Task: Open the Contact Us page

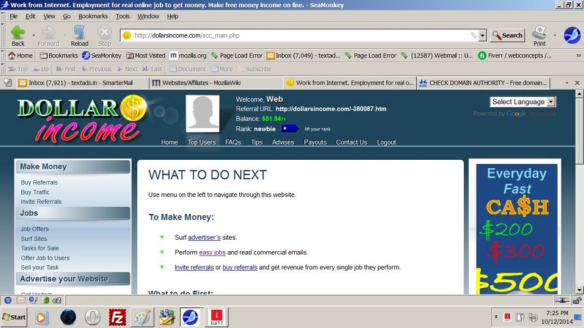Action: pos(351,142)
